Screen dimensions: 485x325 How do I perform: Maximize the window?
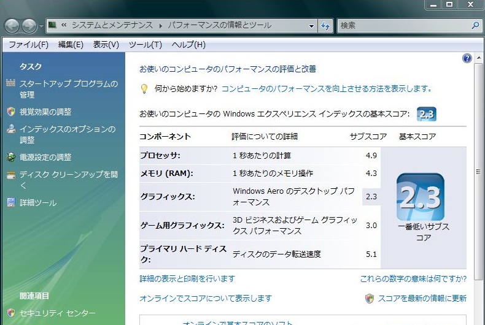tap(450, 4)
